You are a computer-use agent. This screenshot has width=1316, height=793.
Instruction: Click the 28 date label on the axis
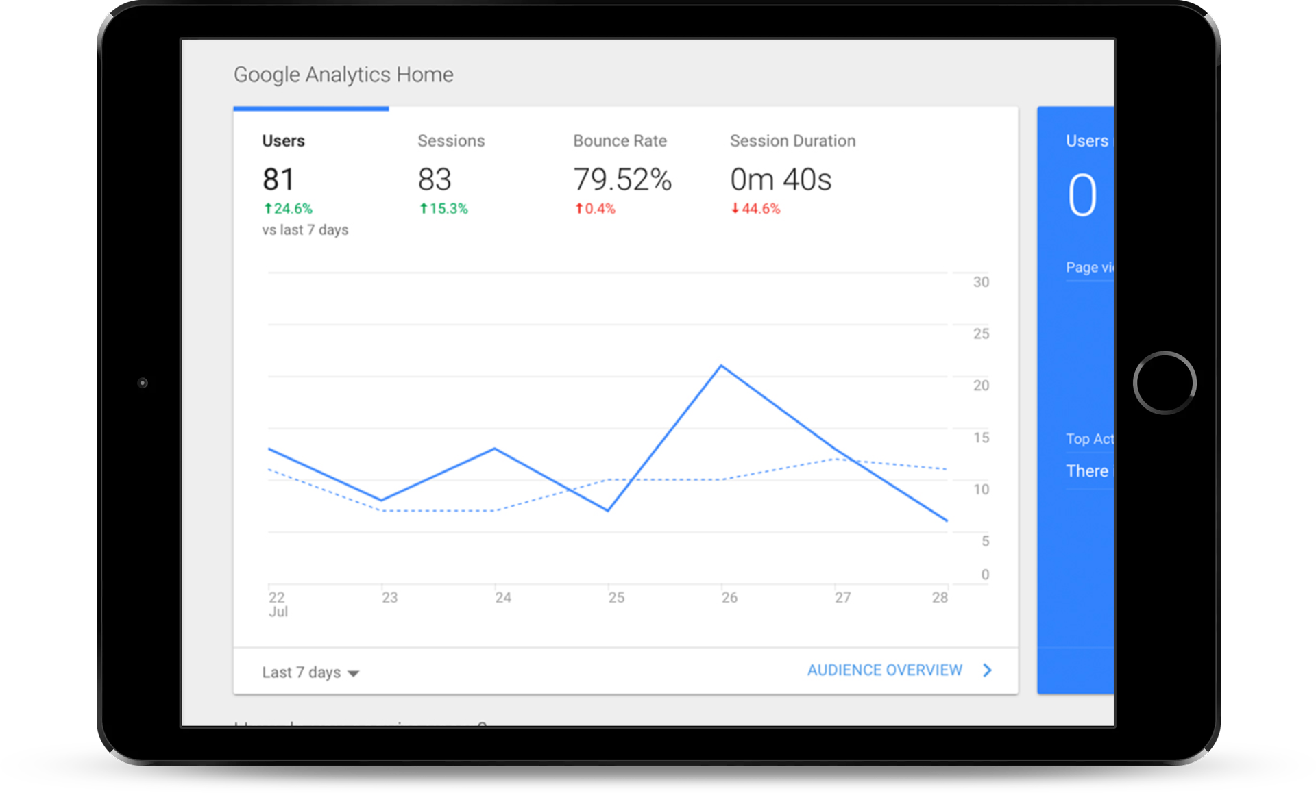[x=940, y=597]
